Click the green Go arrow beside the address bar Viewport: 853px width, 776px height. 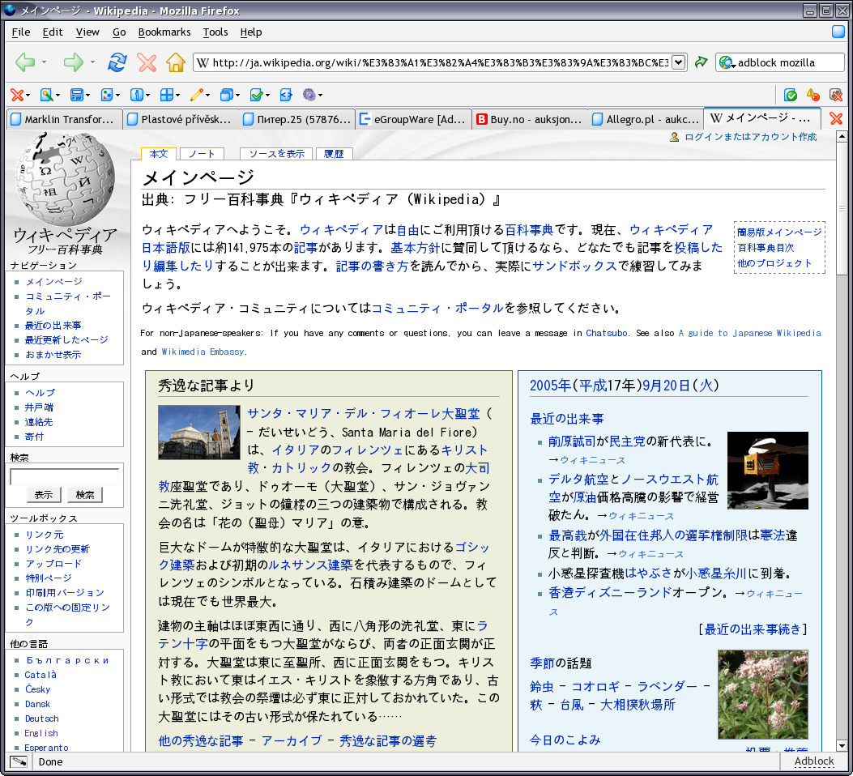(x=702, y=62)
